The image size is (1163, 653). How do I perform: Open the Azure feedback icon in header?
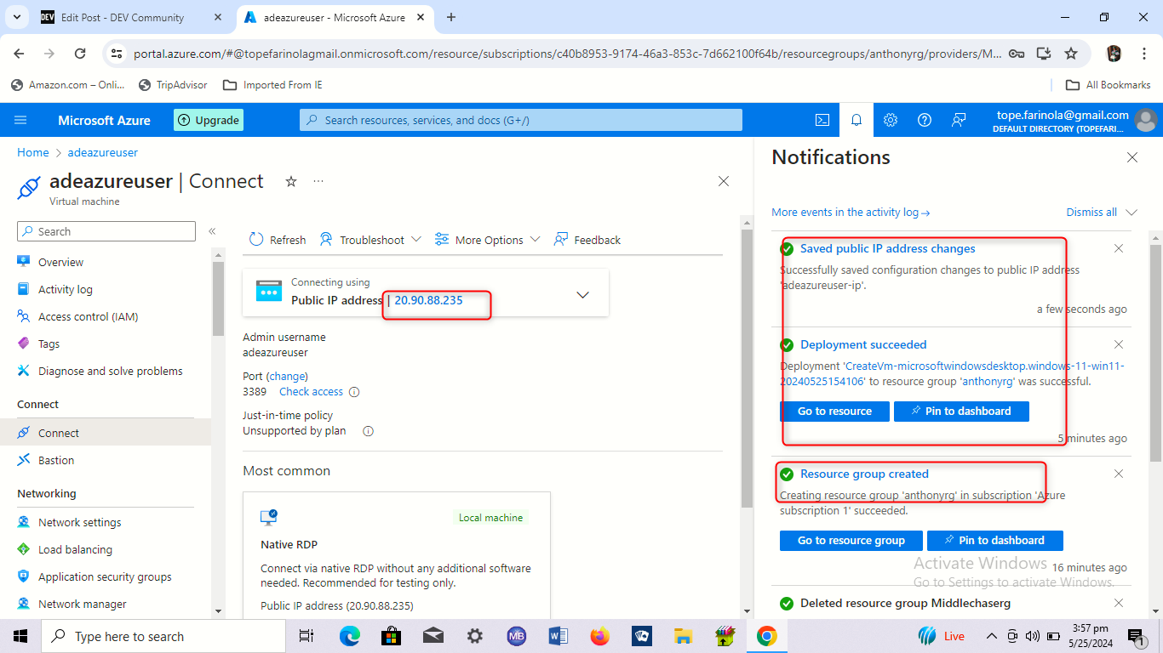pos(959,120)
